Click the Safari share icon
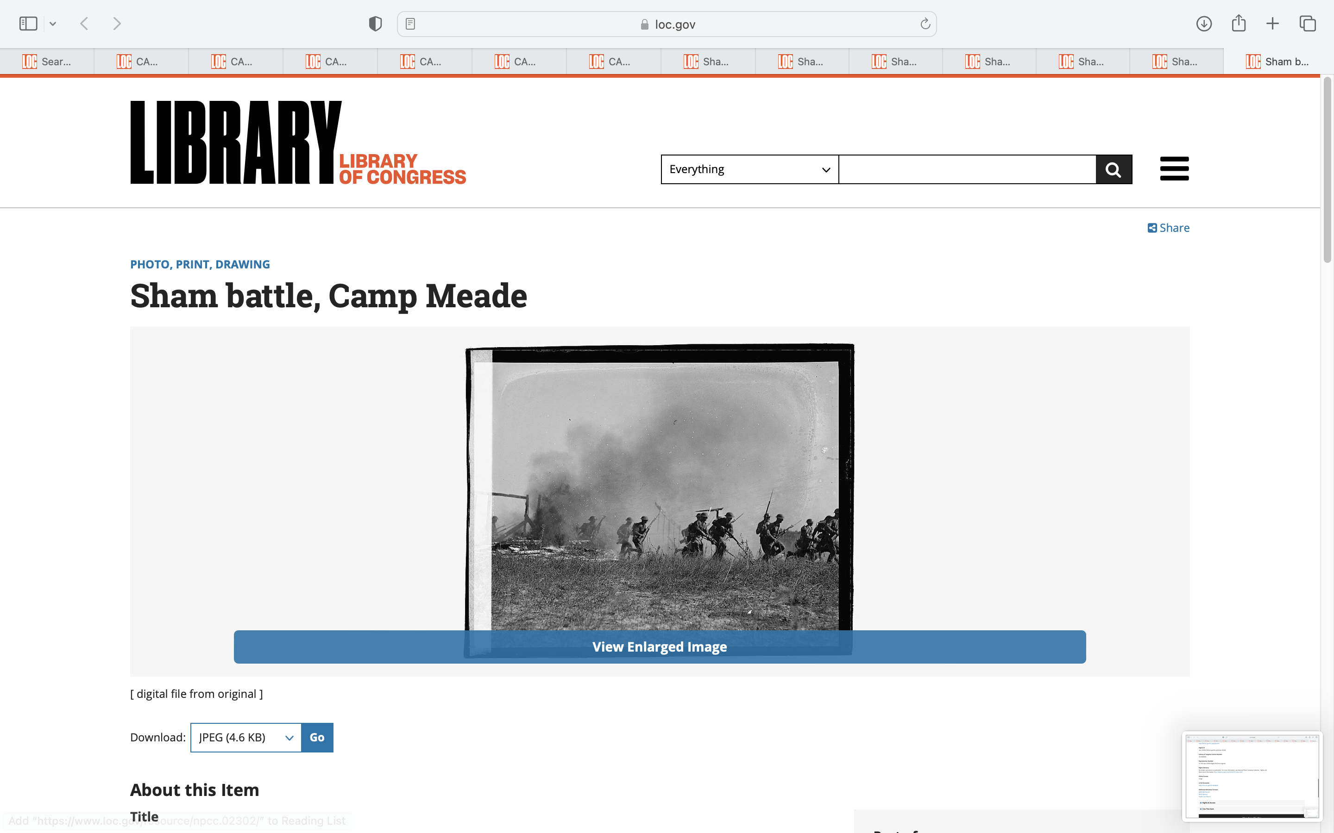This screenshot has width=1334, height=833. (x=1238, y=24)
